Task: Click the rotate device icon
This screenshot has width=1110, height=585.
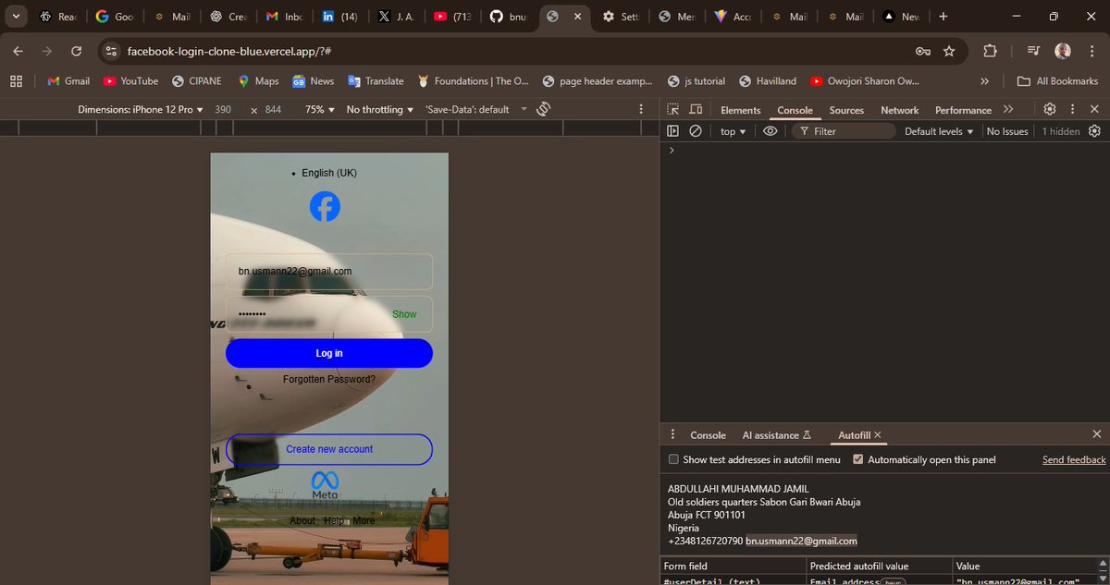Action: [543, 109]
